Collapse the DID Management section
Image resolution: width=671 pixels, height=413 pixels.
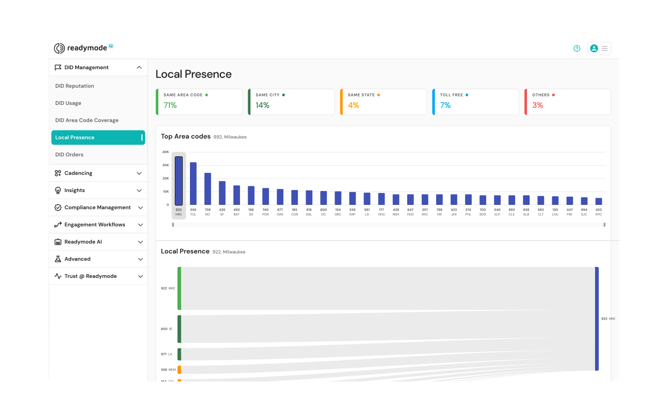[x=138, y=67]
